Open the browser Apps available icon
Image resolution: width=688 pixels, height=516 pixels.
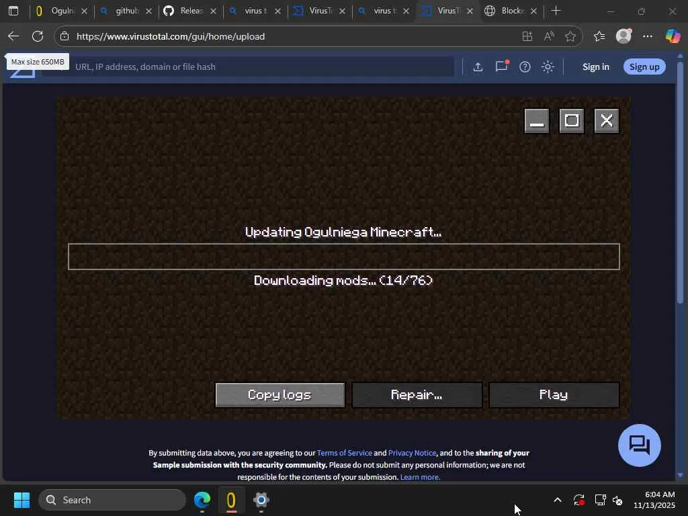coord(527,36)
